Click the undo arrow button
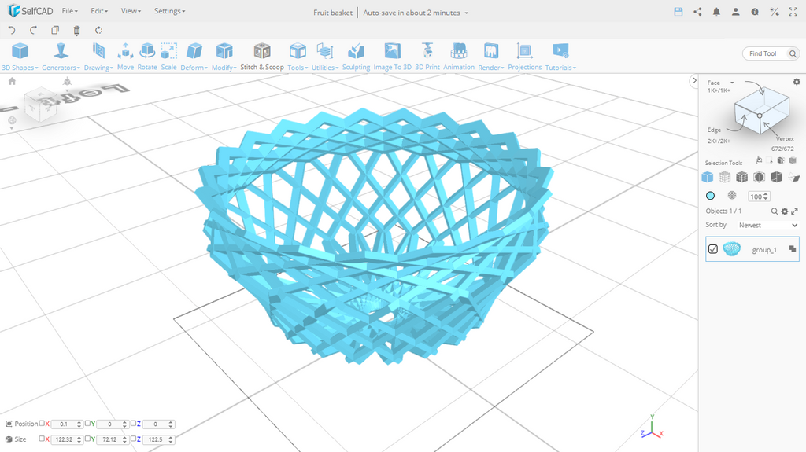The width and height of the screenshot is (806, 452). [x=12, y=31]
